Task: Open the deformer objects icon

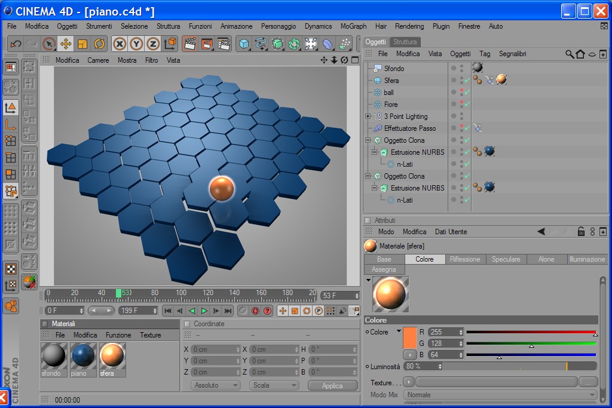Action: [x=328, y=44]
